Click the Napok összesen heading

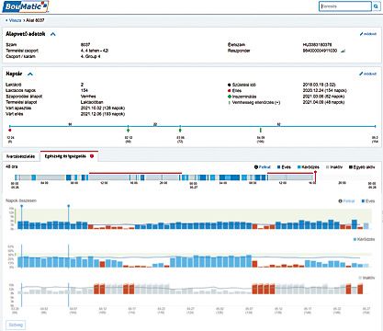coord(21,200)
